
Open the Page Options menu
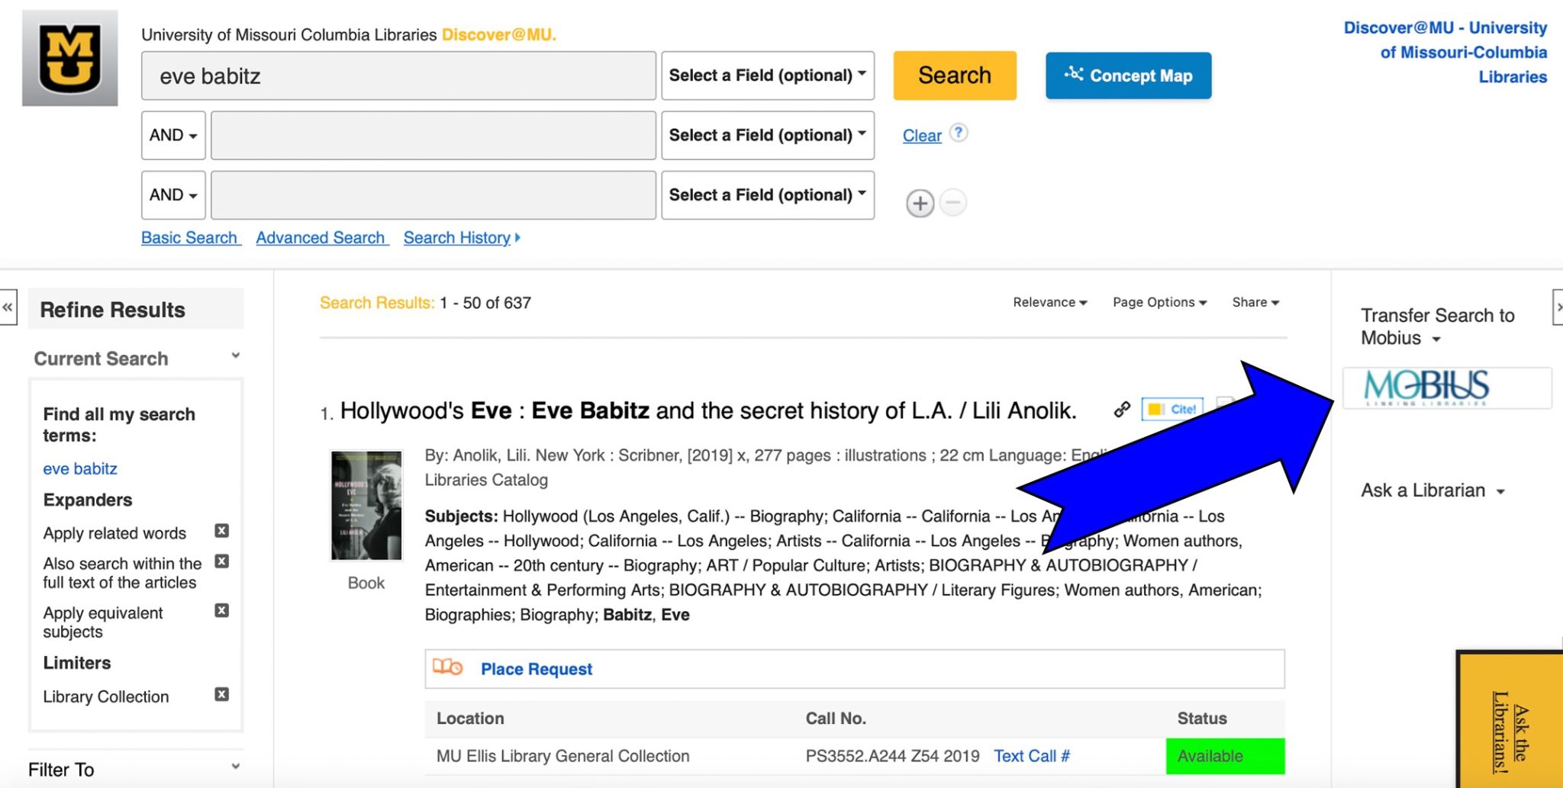coord(1159,302)
